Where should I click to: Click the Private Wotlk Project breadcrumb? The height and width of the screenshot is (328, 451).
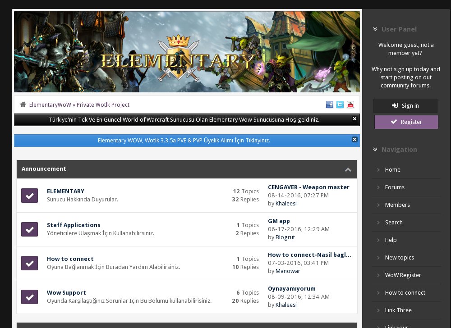click(103, 105)
